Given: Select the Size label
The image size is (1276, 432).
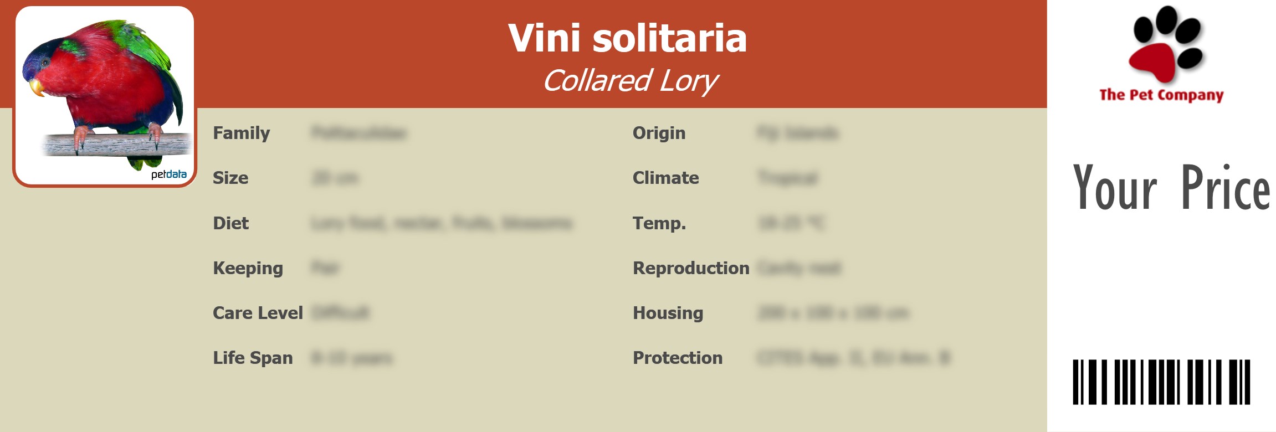Looking at the screenshot, I should [230, 178].
